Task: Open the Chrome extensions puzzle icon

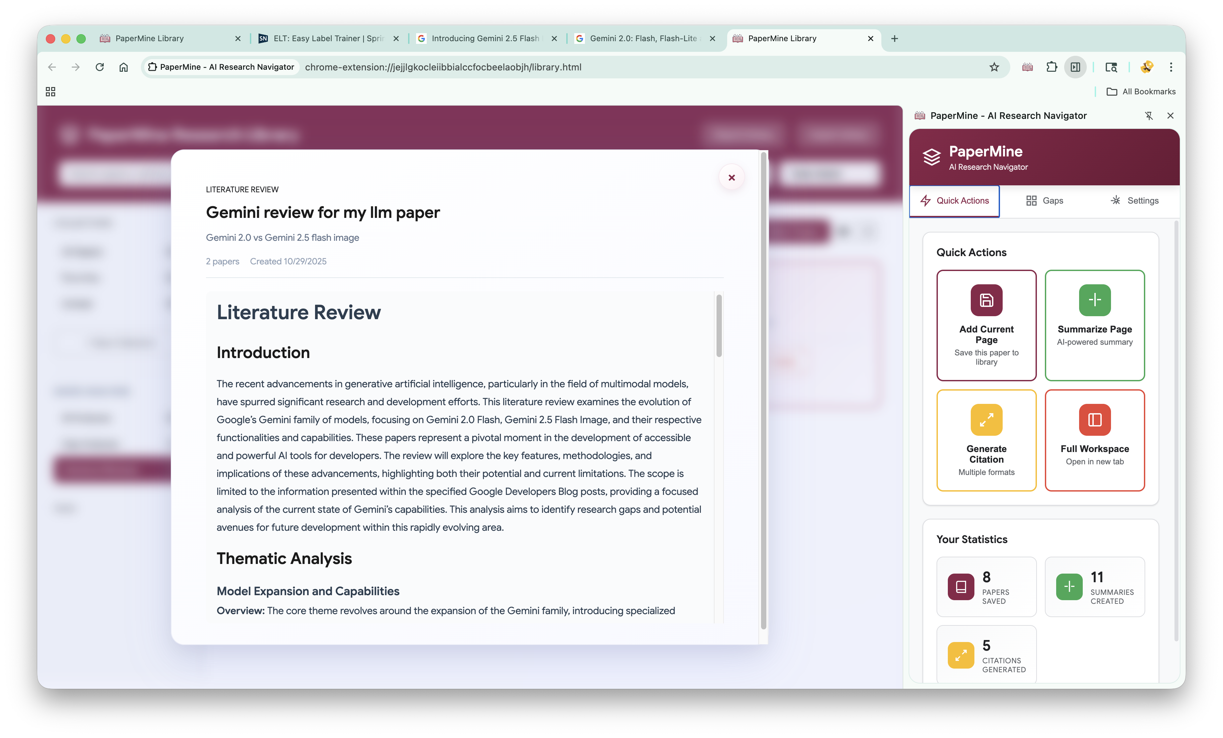Action: [1051, 67]
